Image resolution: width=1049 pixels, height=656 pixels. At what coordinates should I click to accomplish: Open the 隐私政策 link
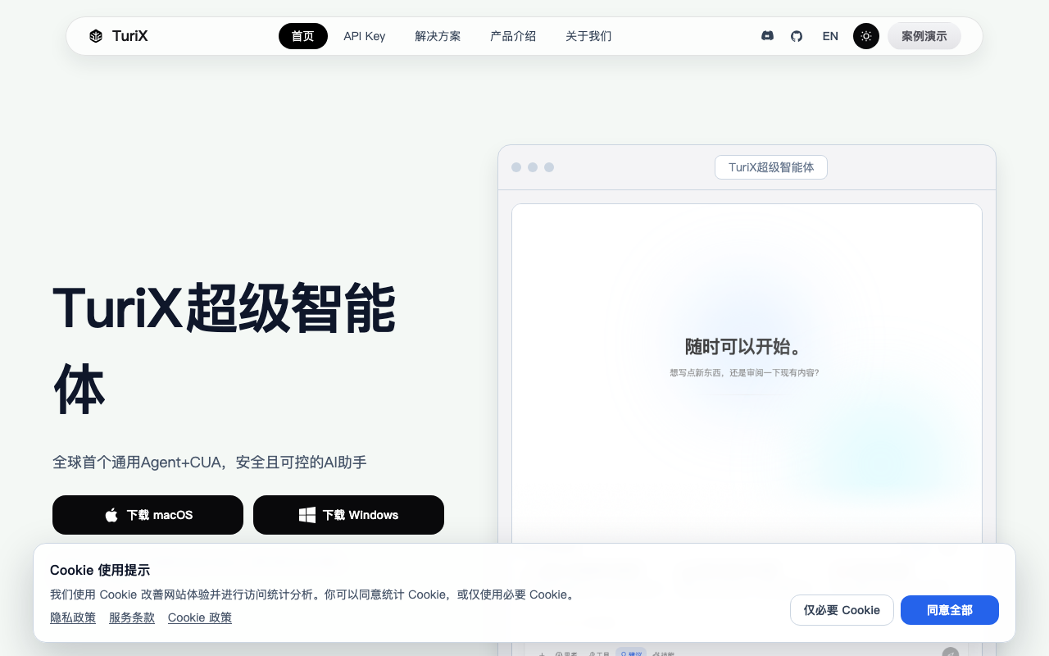coord(73,617)
